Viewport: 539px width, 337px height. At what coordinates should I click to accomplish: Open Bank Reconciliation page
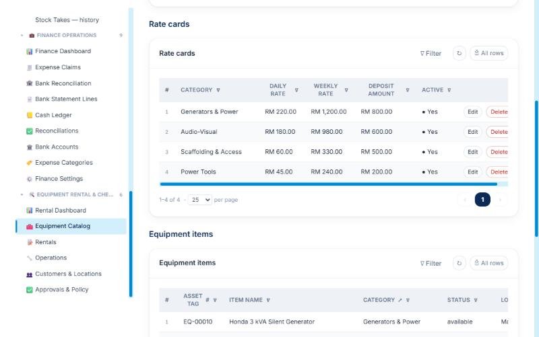coord(63,83)
